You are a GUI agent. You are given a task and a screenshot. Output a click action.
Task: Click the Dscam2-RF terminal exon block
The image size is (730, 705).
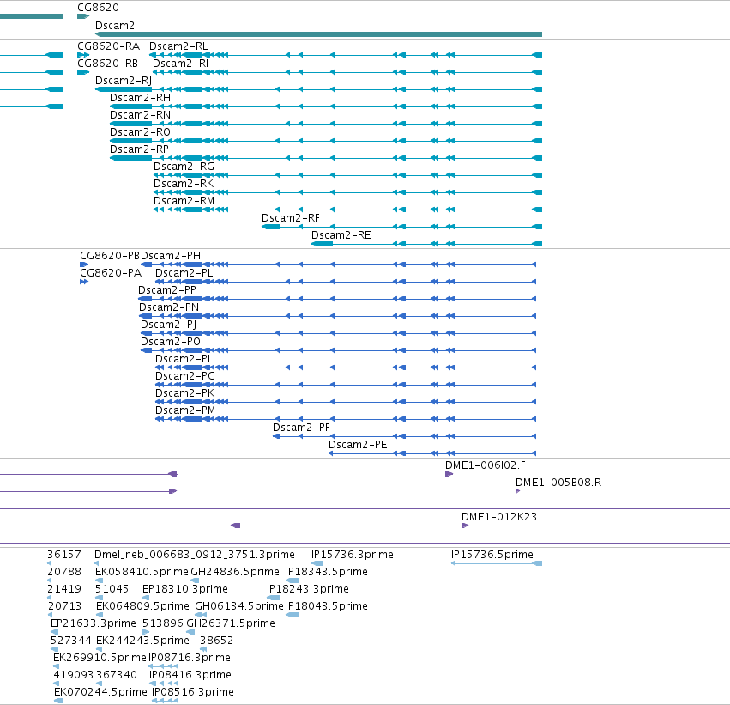(x=271, y=227)
